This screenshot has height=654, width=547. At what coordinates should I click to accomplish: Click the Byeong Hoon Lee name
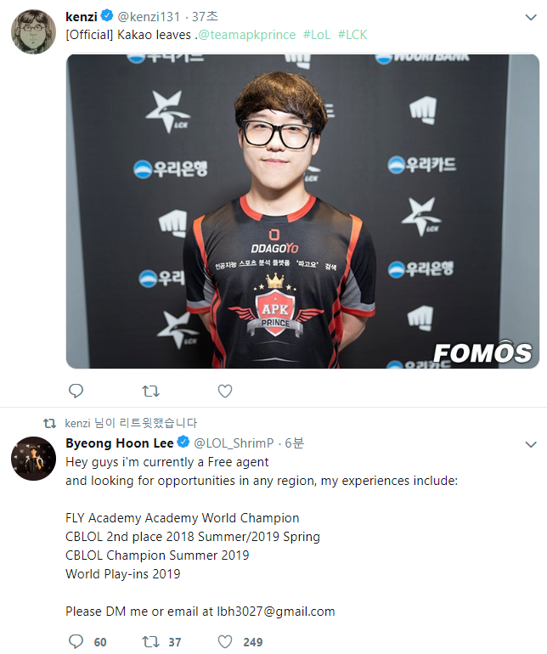(x=119, y=443)
